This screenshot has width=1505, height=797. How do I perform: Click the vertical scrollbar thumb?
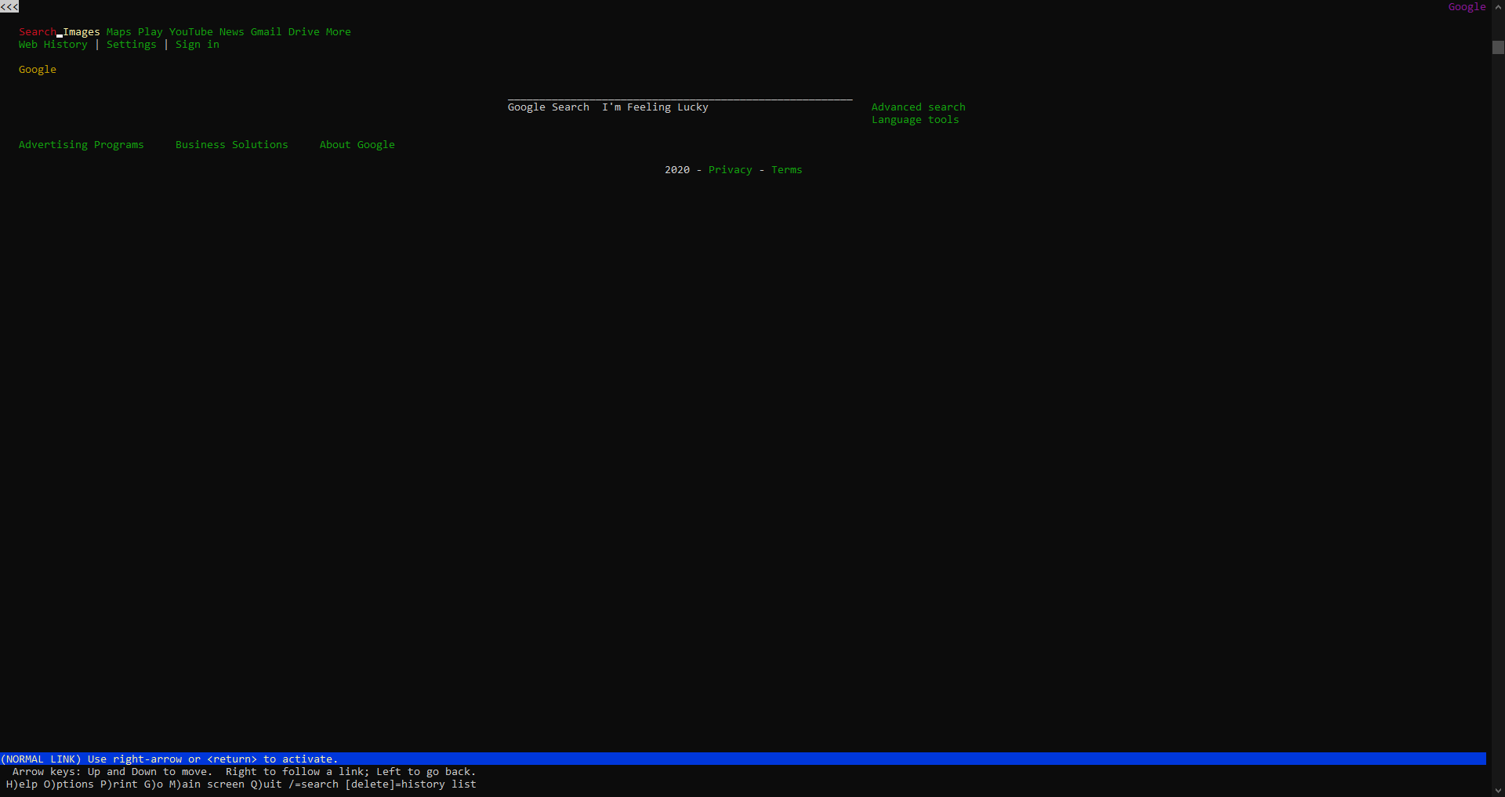tap(1498, 47)
